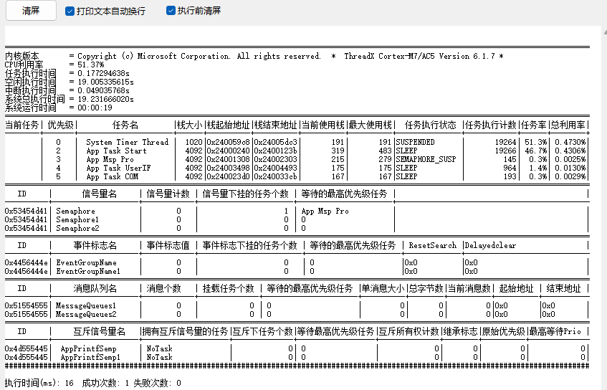
Task: Click the 内核版本 label
Action: click(x=22, y=56)
